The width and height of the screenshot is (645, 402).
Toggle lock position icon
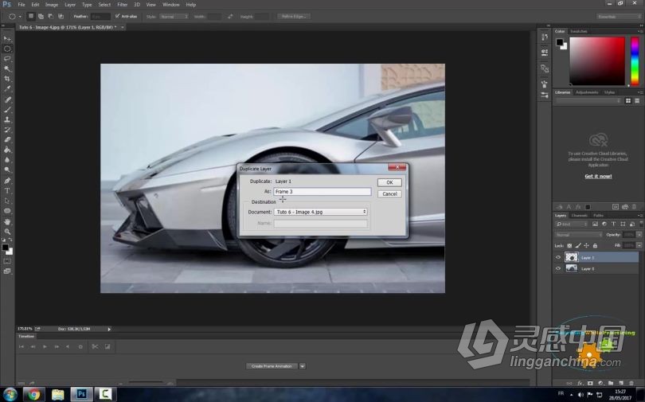(587, 246)
